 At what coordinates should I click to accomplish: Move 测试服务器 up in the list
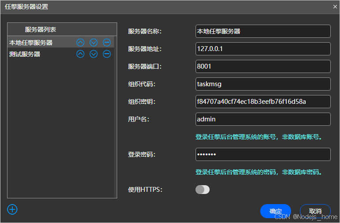(80, 54)
